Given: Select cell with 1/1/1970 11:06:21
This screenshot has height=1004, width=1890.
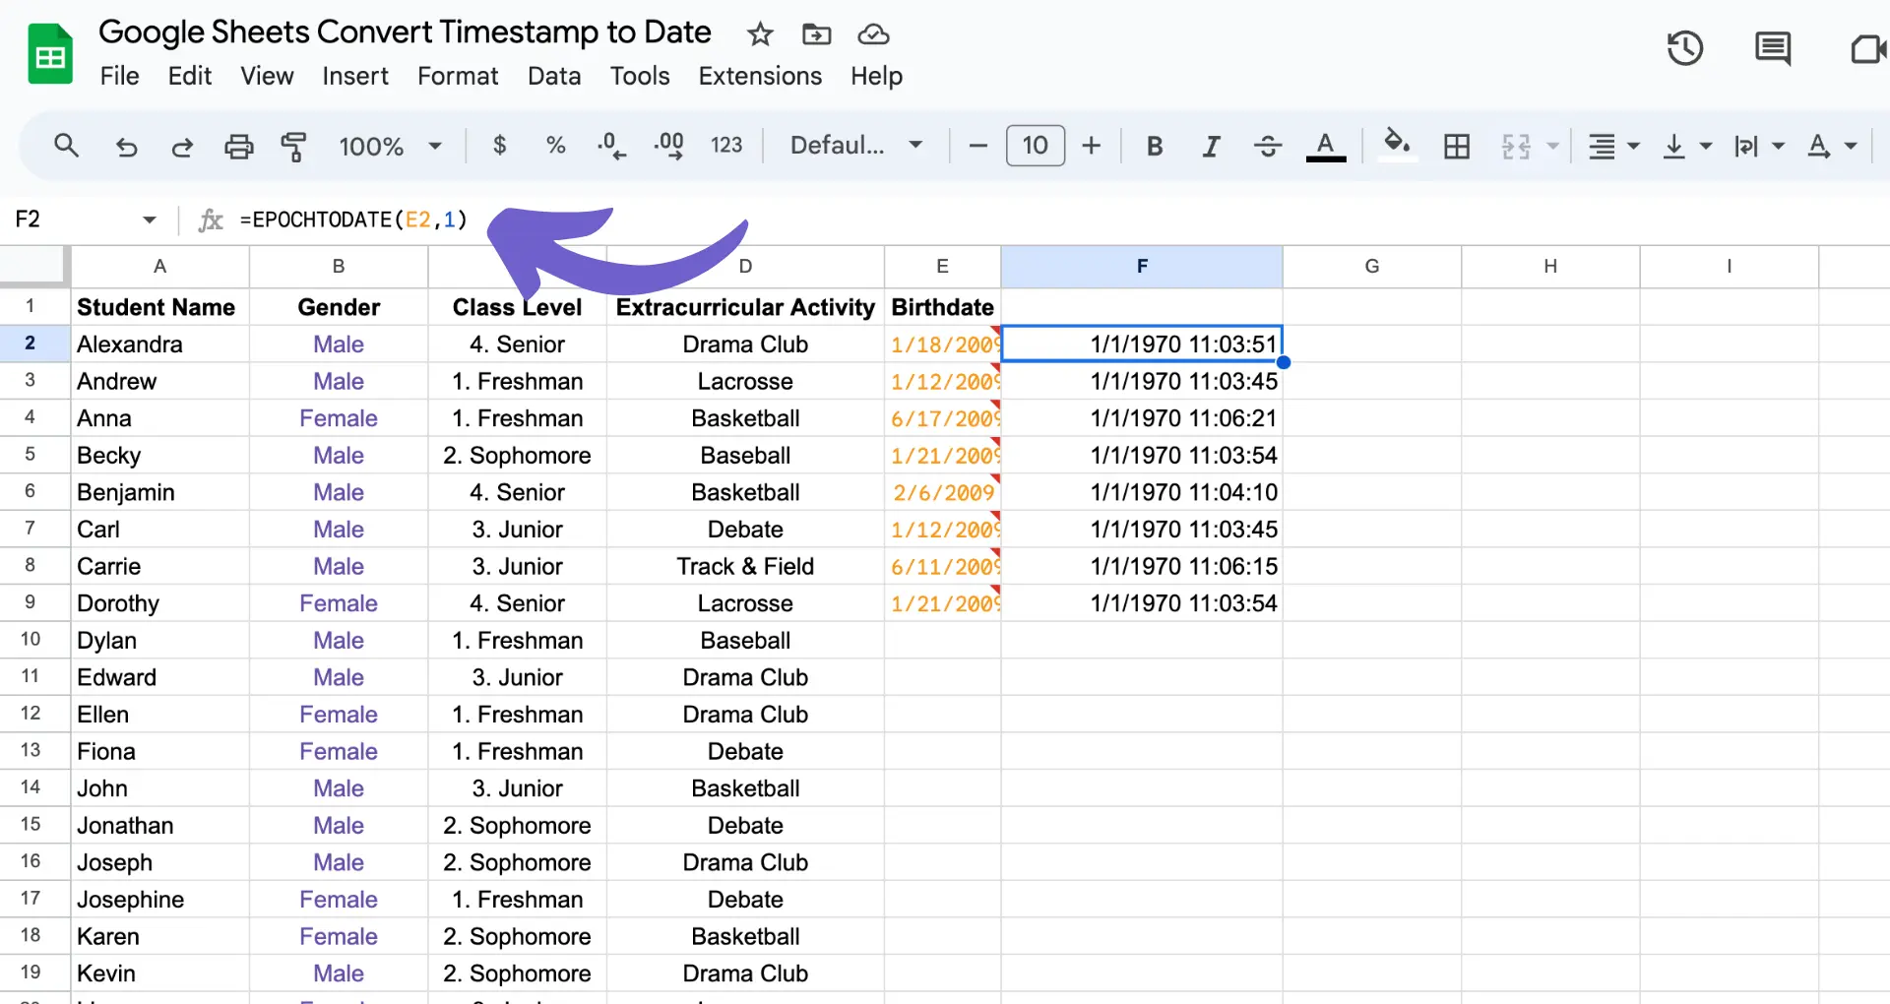Looking at the screenshot, I should 1142,418.
